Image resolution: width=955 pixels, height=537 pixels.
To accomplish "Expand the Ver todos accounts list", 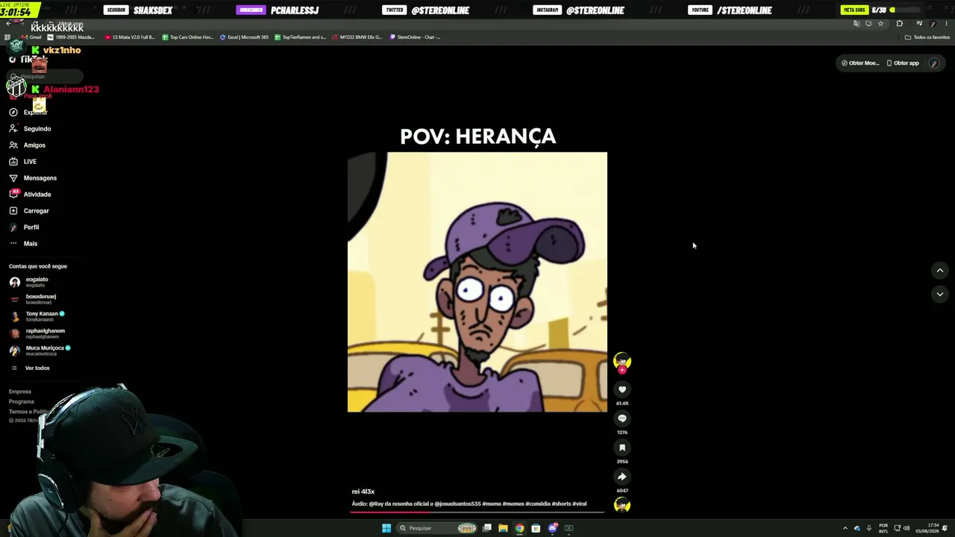I will point(30,368).
